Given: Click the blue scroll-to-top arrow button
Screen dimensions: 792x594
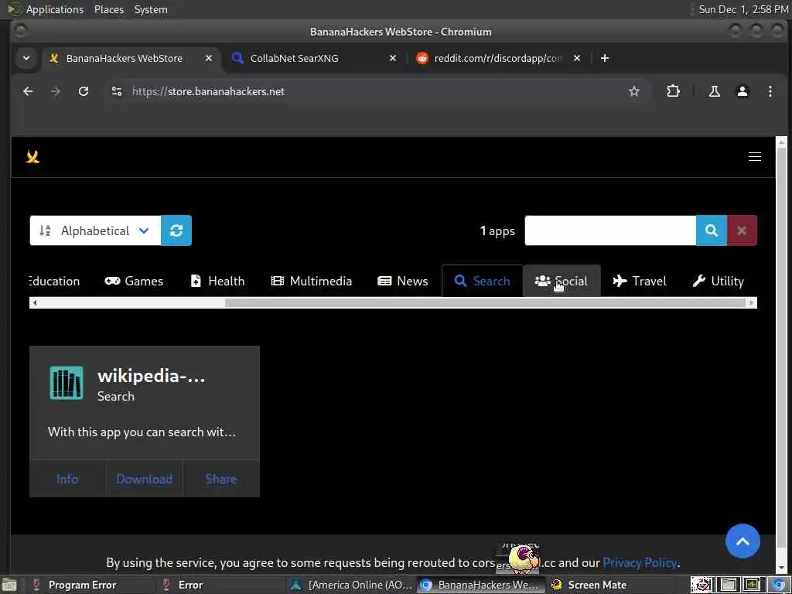Looking at the screenshot, I should click(x=742, y=541).
